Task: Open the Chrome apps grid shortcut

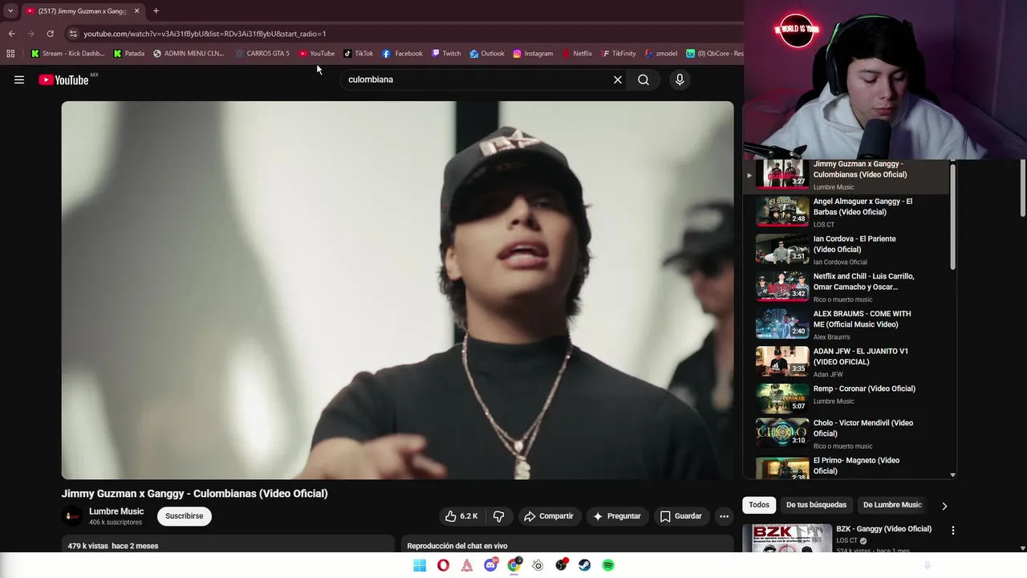Action: pyautogui.click(x=10, y=54)
